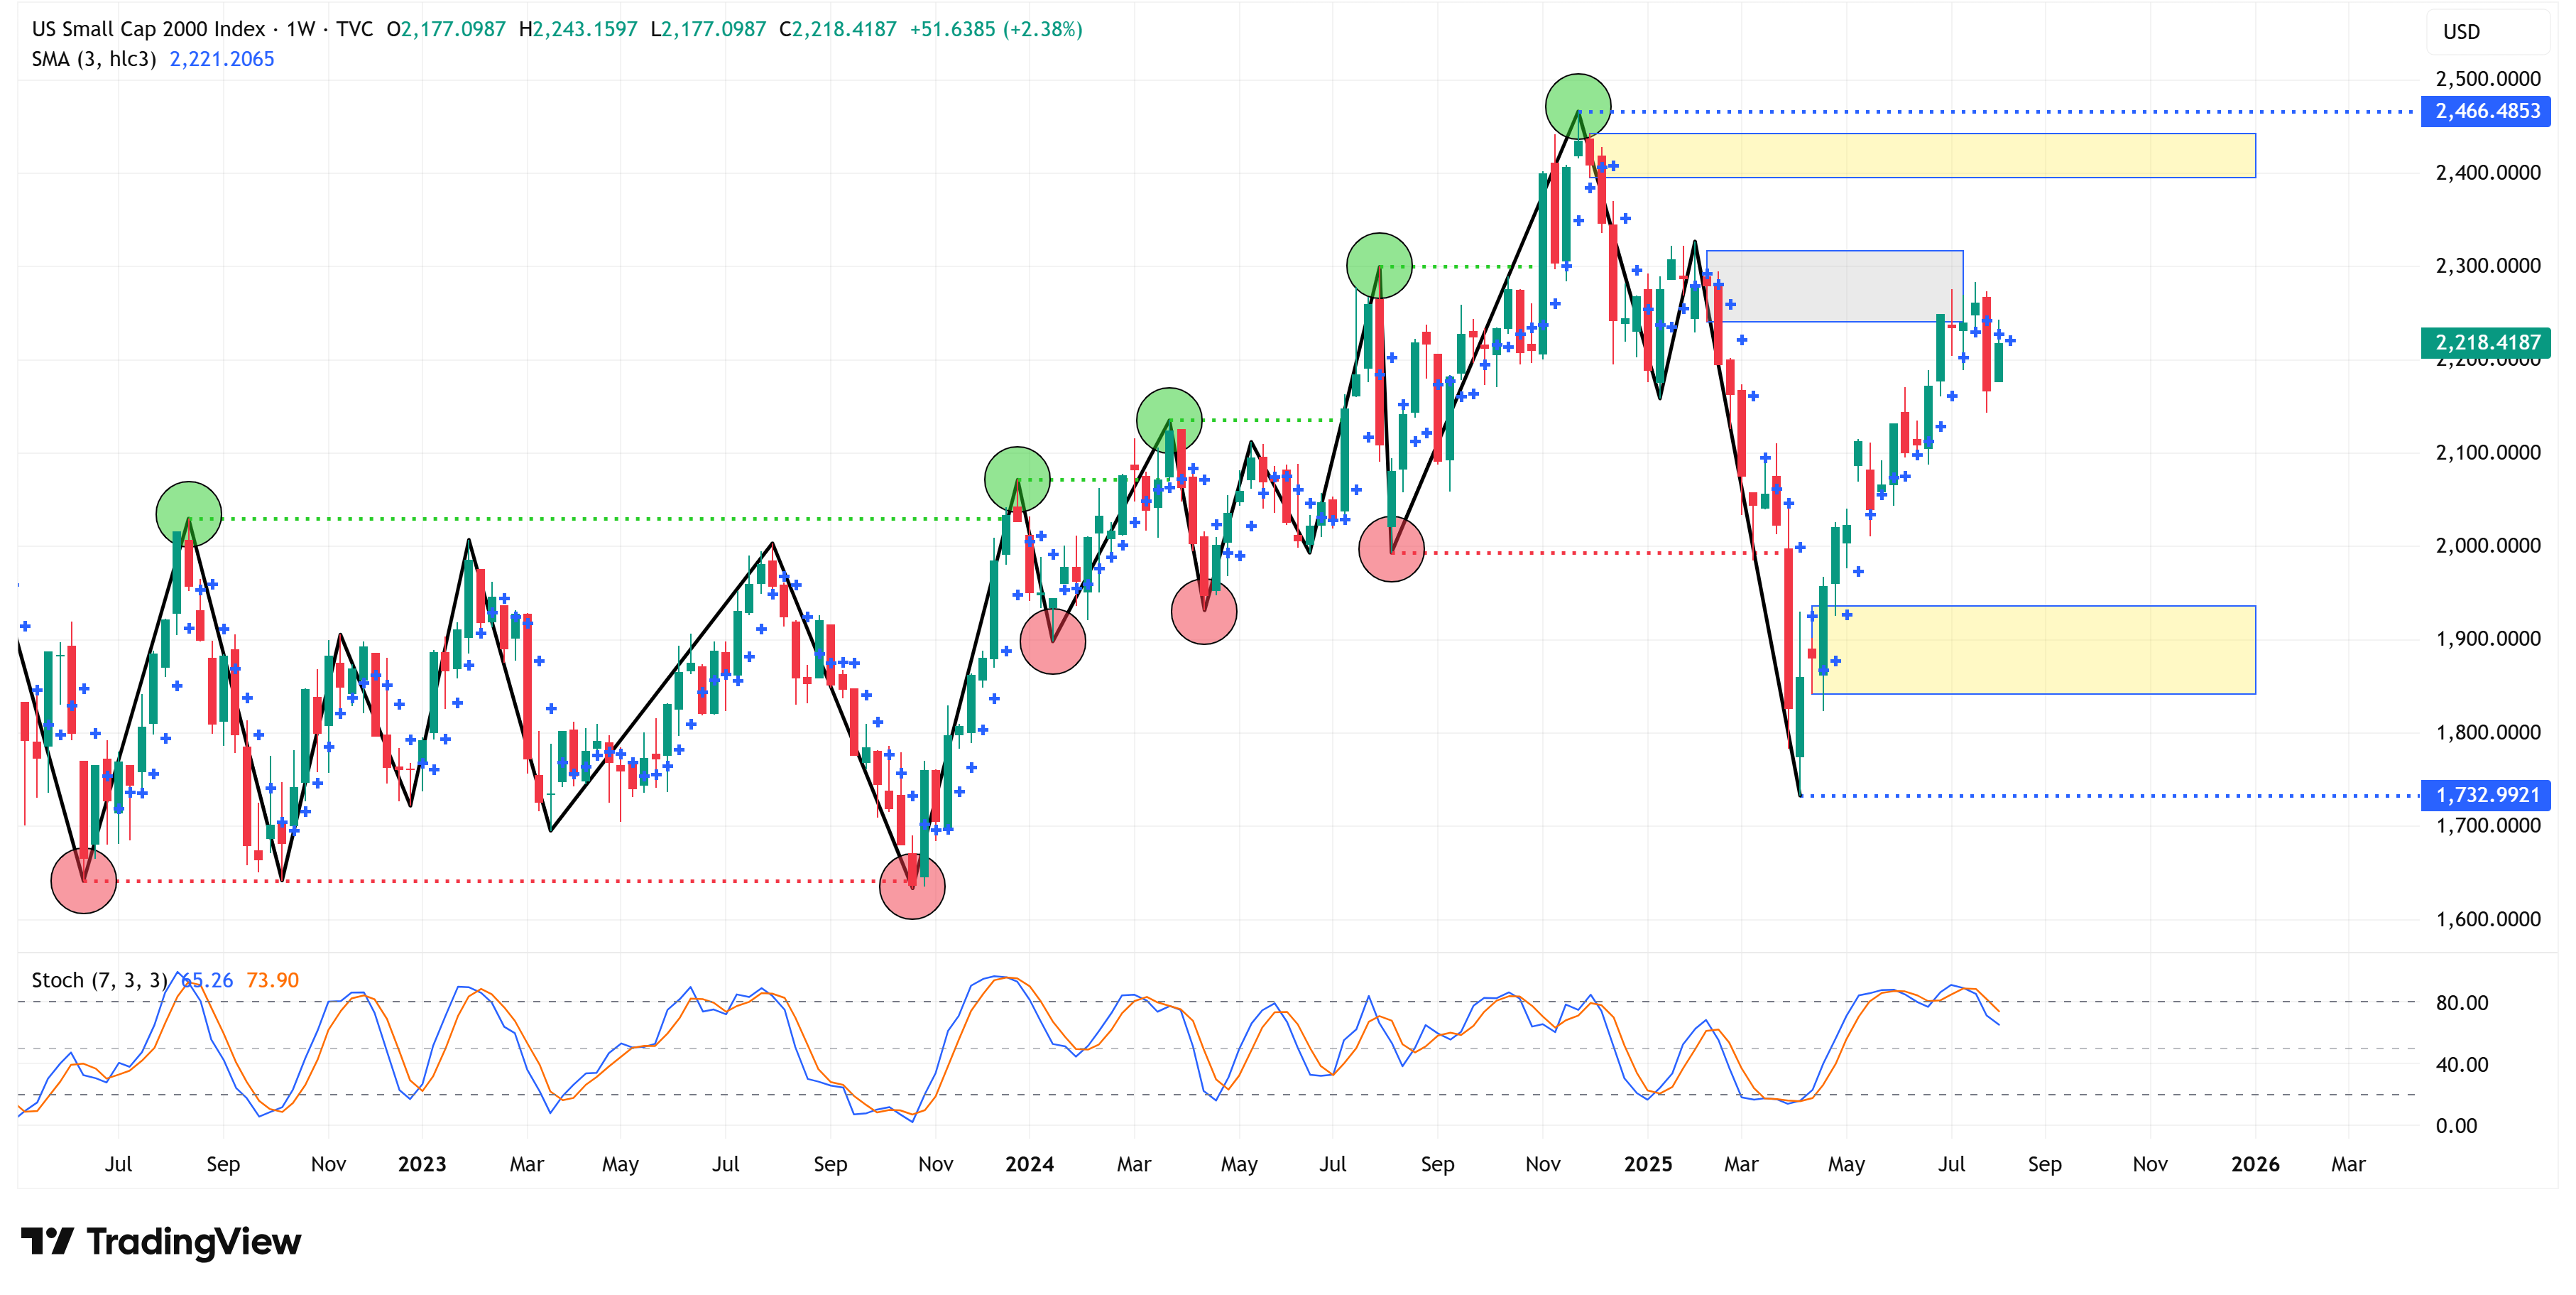
Task: Click the 2,466.4853 blue price label
Action: coord(2487,111)
